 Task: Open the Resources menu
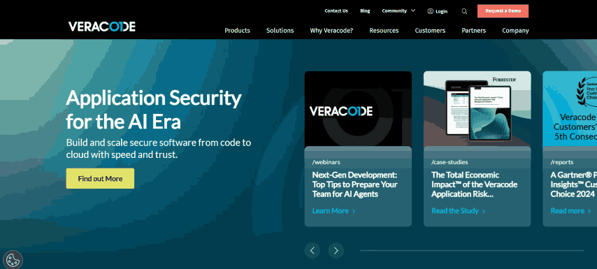(384, 31)
